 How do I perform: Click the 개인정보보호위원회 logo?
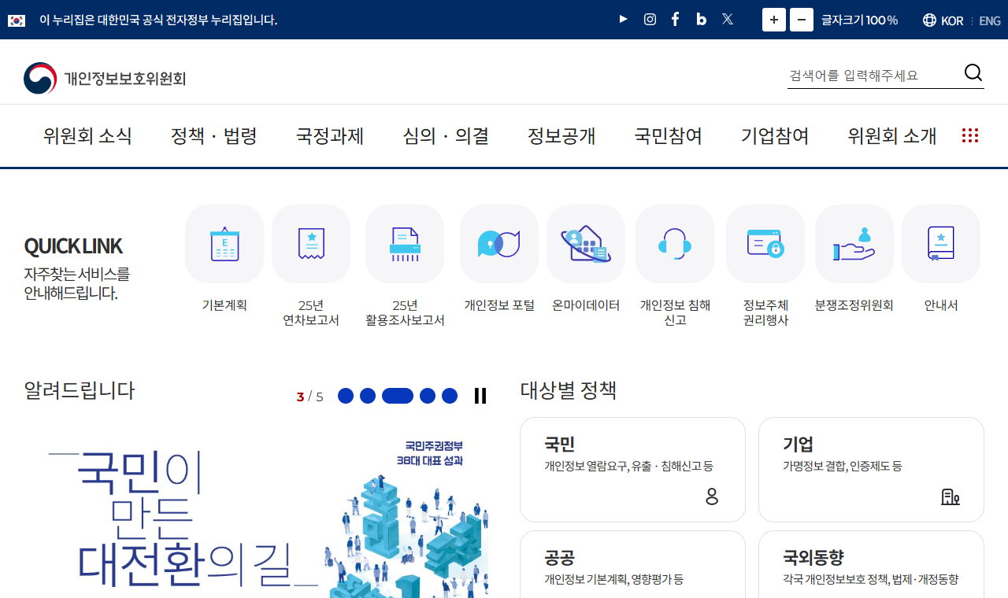click(105, 78)
